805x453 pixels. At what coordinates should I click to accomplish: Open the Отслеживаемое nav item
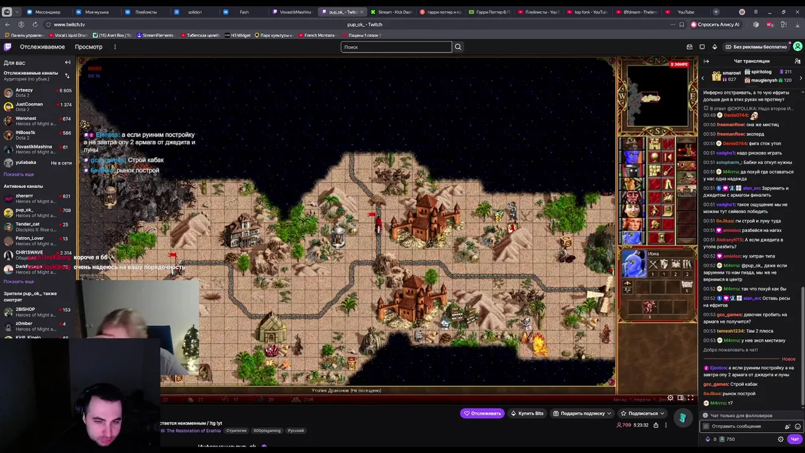tap(42, 47)
